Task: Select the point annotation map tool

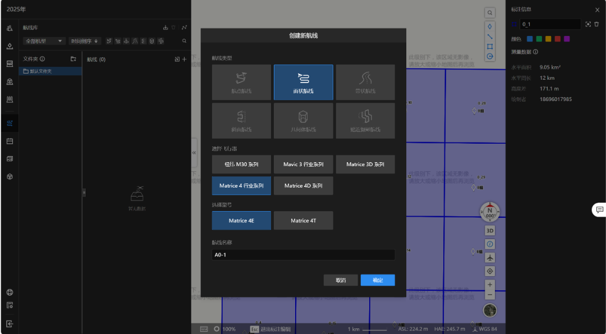Action: (490, 27)
